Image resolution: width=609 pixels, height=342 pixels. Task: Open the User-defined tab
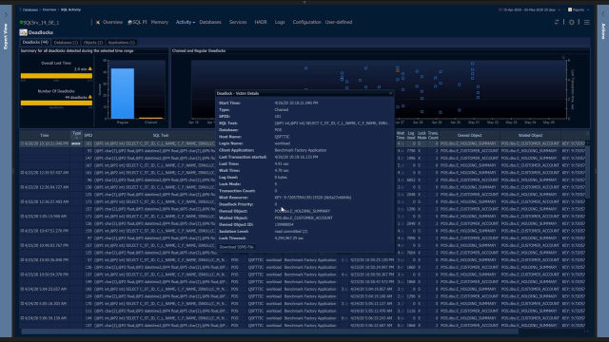(x=339, y=22)
